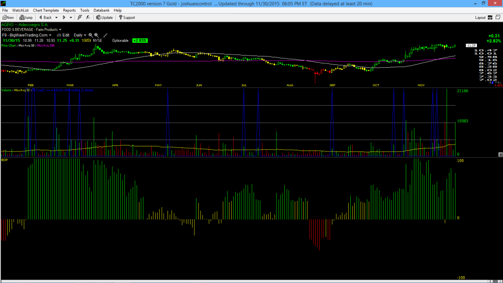Select the drawing line tool
Image resolution: width=503 pixels, height=283 pixels.
[105, 35]
